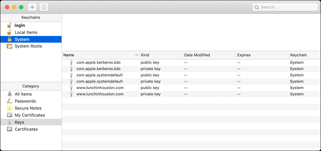Click the System Roots folder icon
Screen dimensions: 321x151
coord(9,46)
